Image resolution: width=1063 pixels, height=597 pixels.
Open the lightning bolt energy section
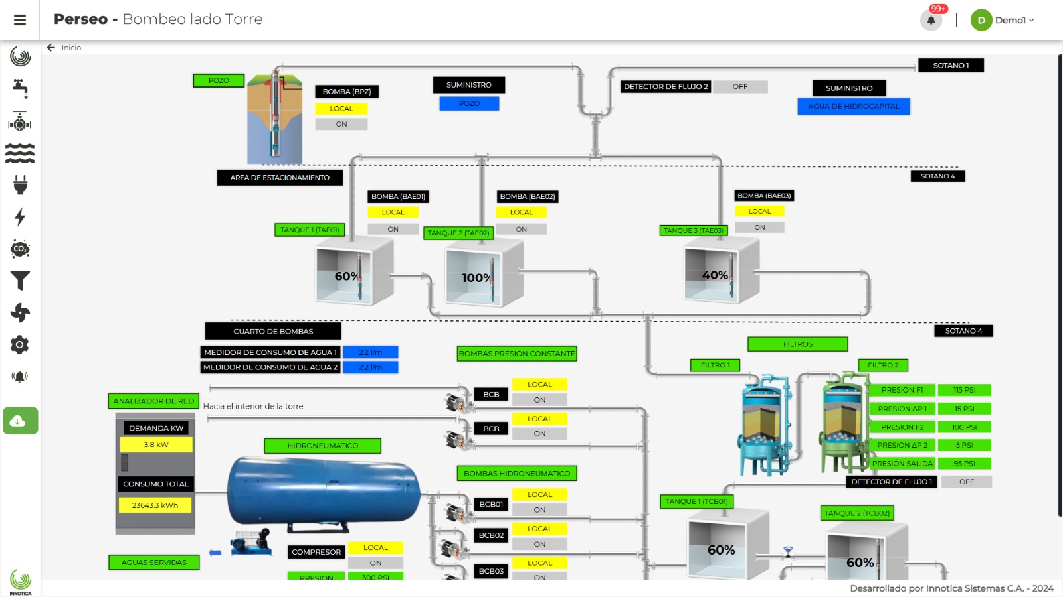tap(20, 217)
